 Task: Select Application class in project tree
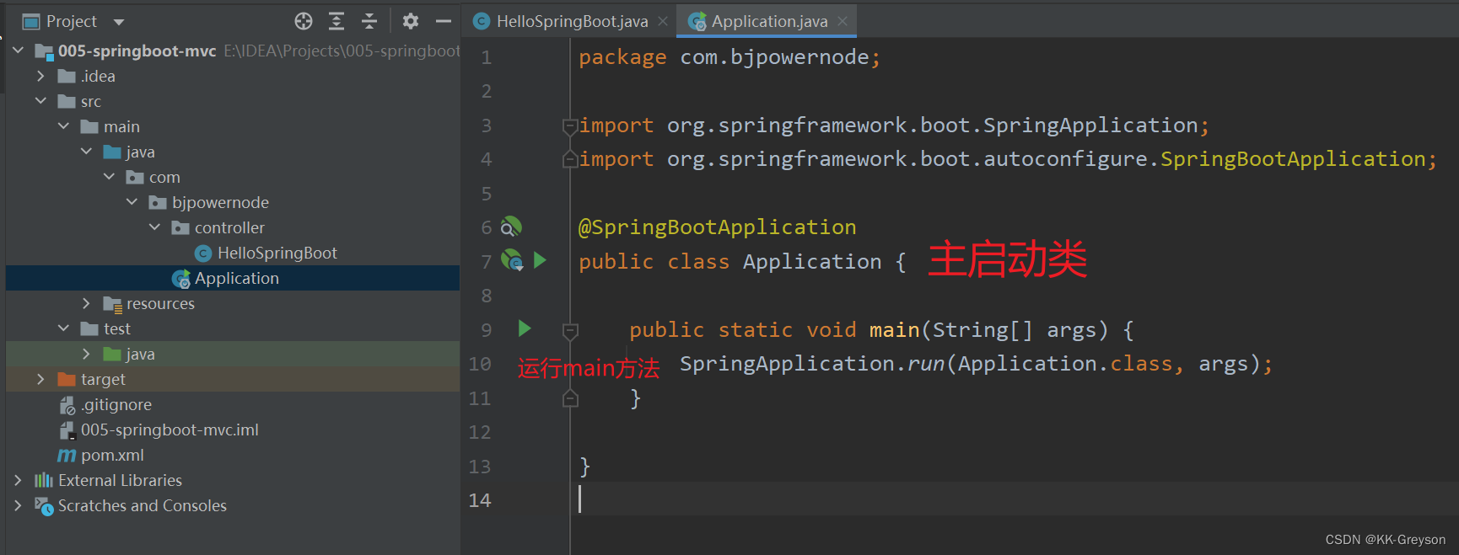click(x=236, y=278)
